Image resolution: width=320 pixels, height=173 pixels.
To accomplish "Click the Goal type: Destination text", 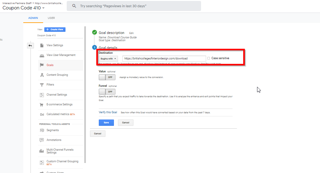I will pos(112,40).
